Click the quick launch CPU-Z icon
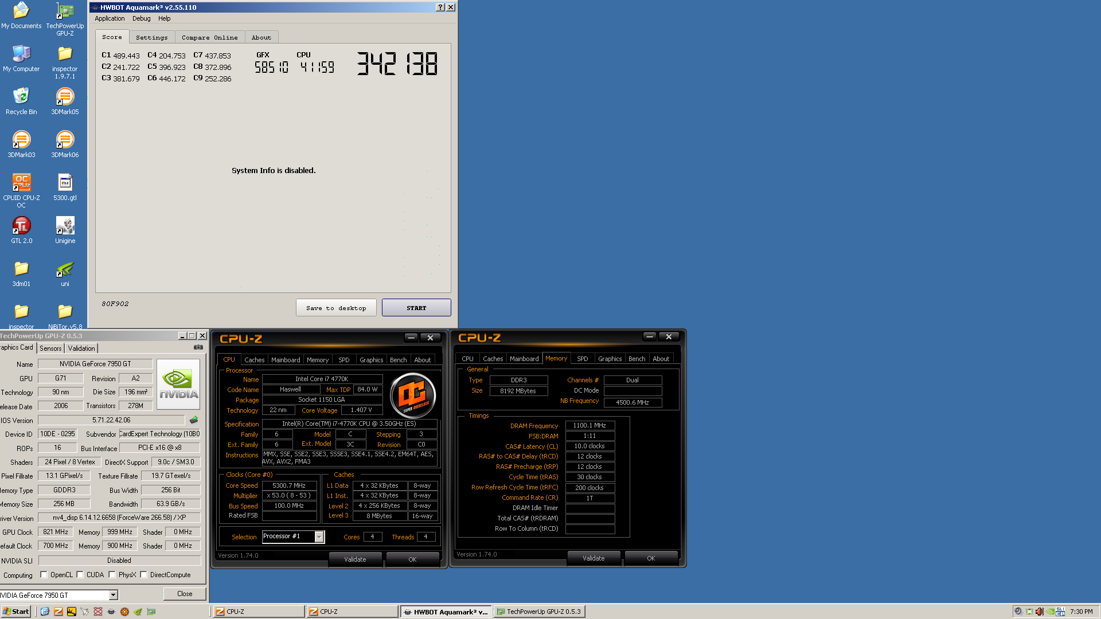The height and width of the screenshot is (619, 1101). pyautogui.click(x=58, y=612)
